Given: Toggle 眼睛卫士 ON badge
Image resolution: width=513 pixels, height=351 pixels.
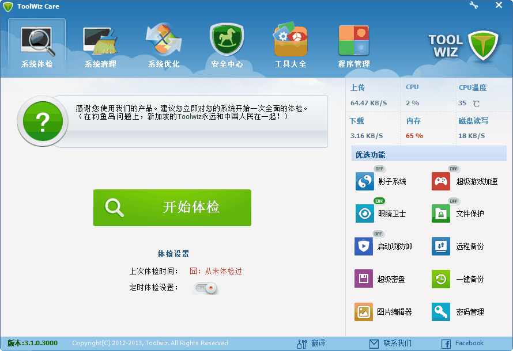Looking at the screenshot, I should point(379,201).
